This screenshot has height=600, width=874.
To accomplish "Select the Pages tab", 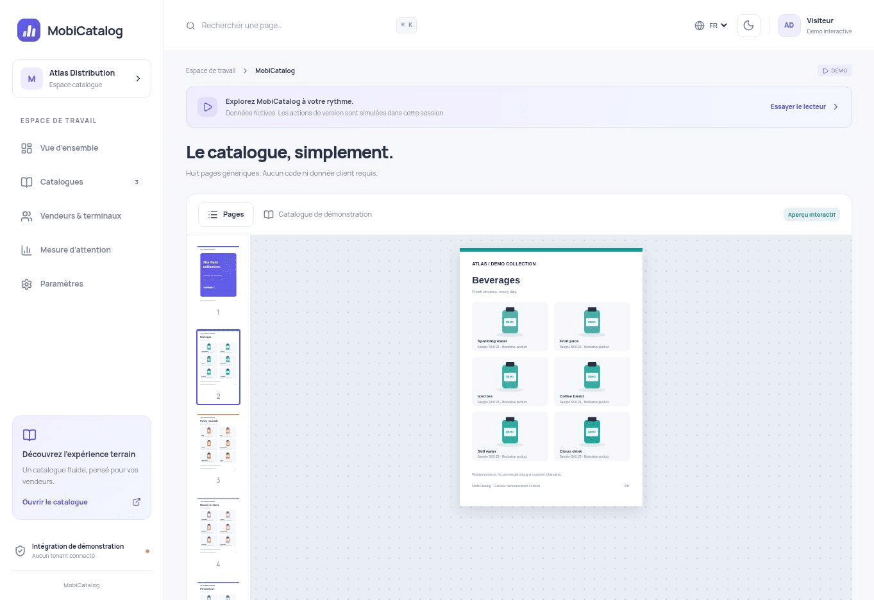I will point(226,215).
